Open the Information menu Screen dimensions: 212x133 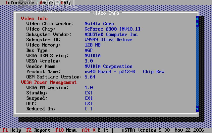[20, 2]
